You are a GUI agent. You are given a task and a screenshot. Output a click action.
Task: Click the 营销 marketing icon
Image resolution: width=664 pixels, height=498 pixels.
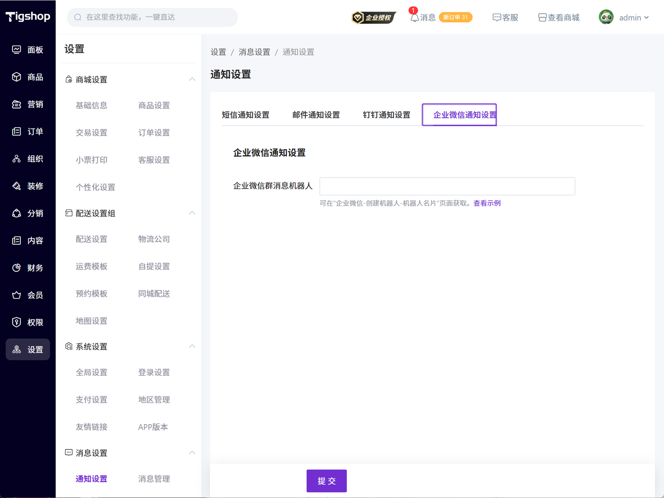[16, 104]
